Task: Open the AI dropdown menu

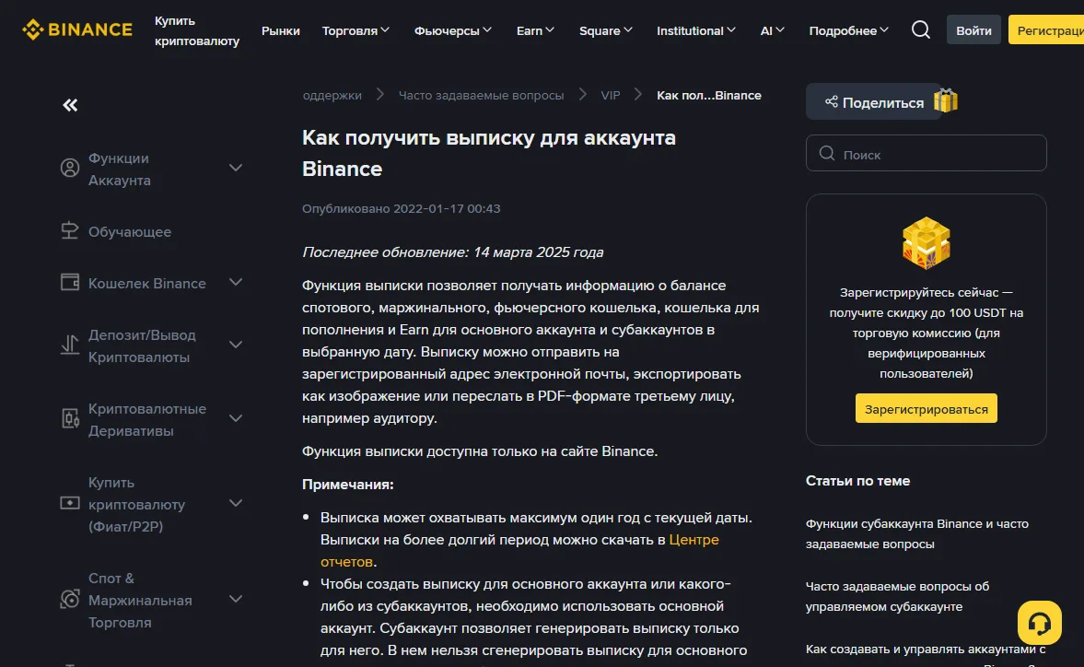Action: point(772,30)
